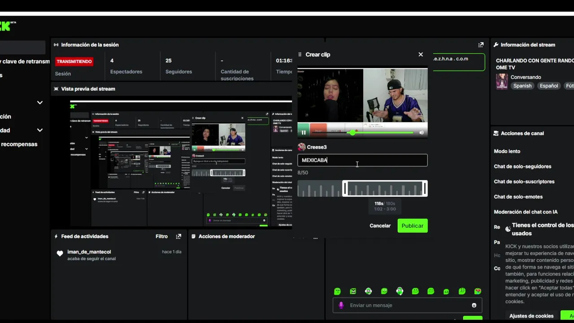
Task: Open the recompensas sidebar item
Action: [x=19, y=144]
